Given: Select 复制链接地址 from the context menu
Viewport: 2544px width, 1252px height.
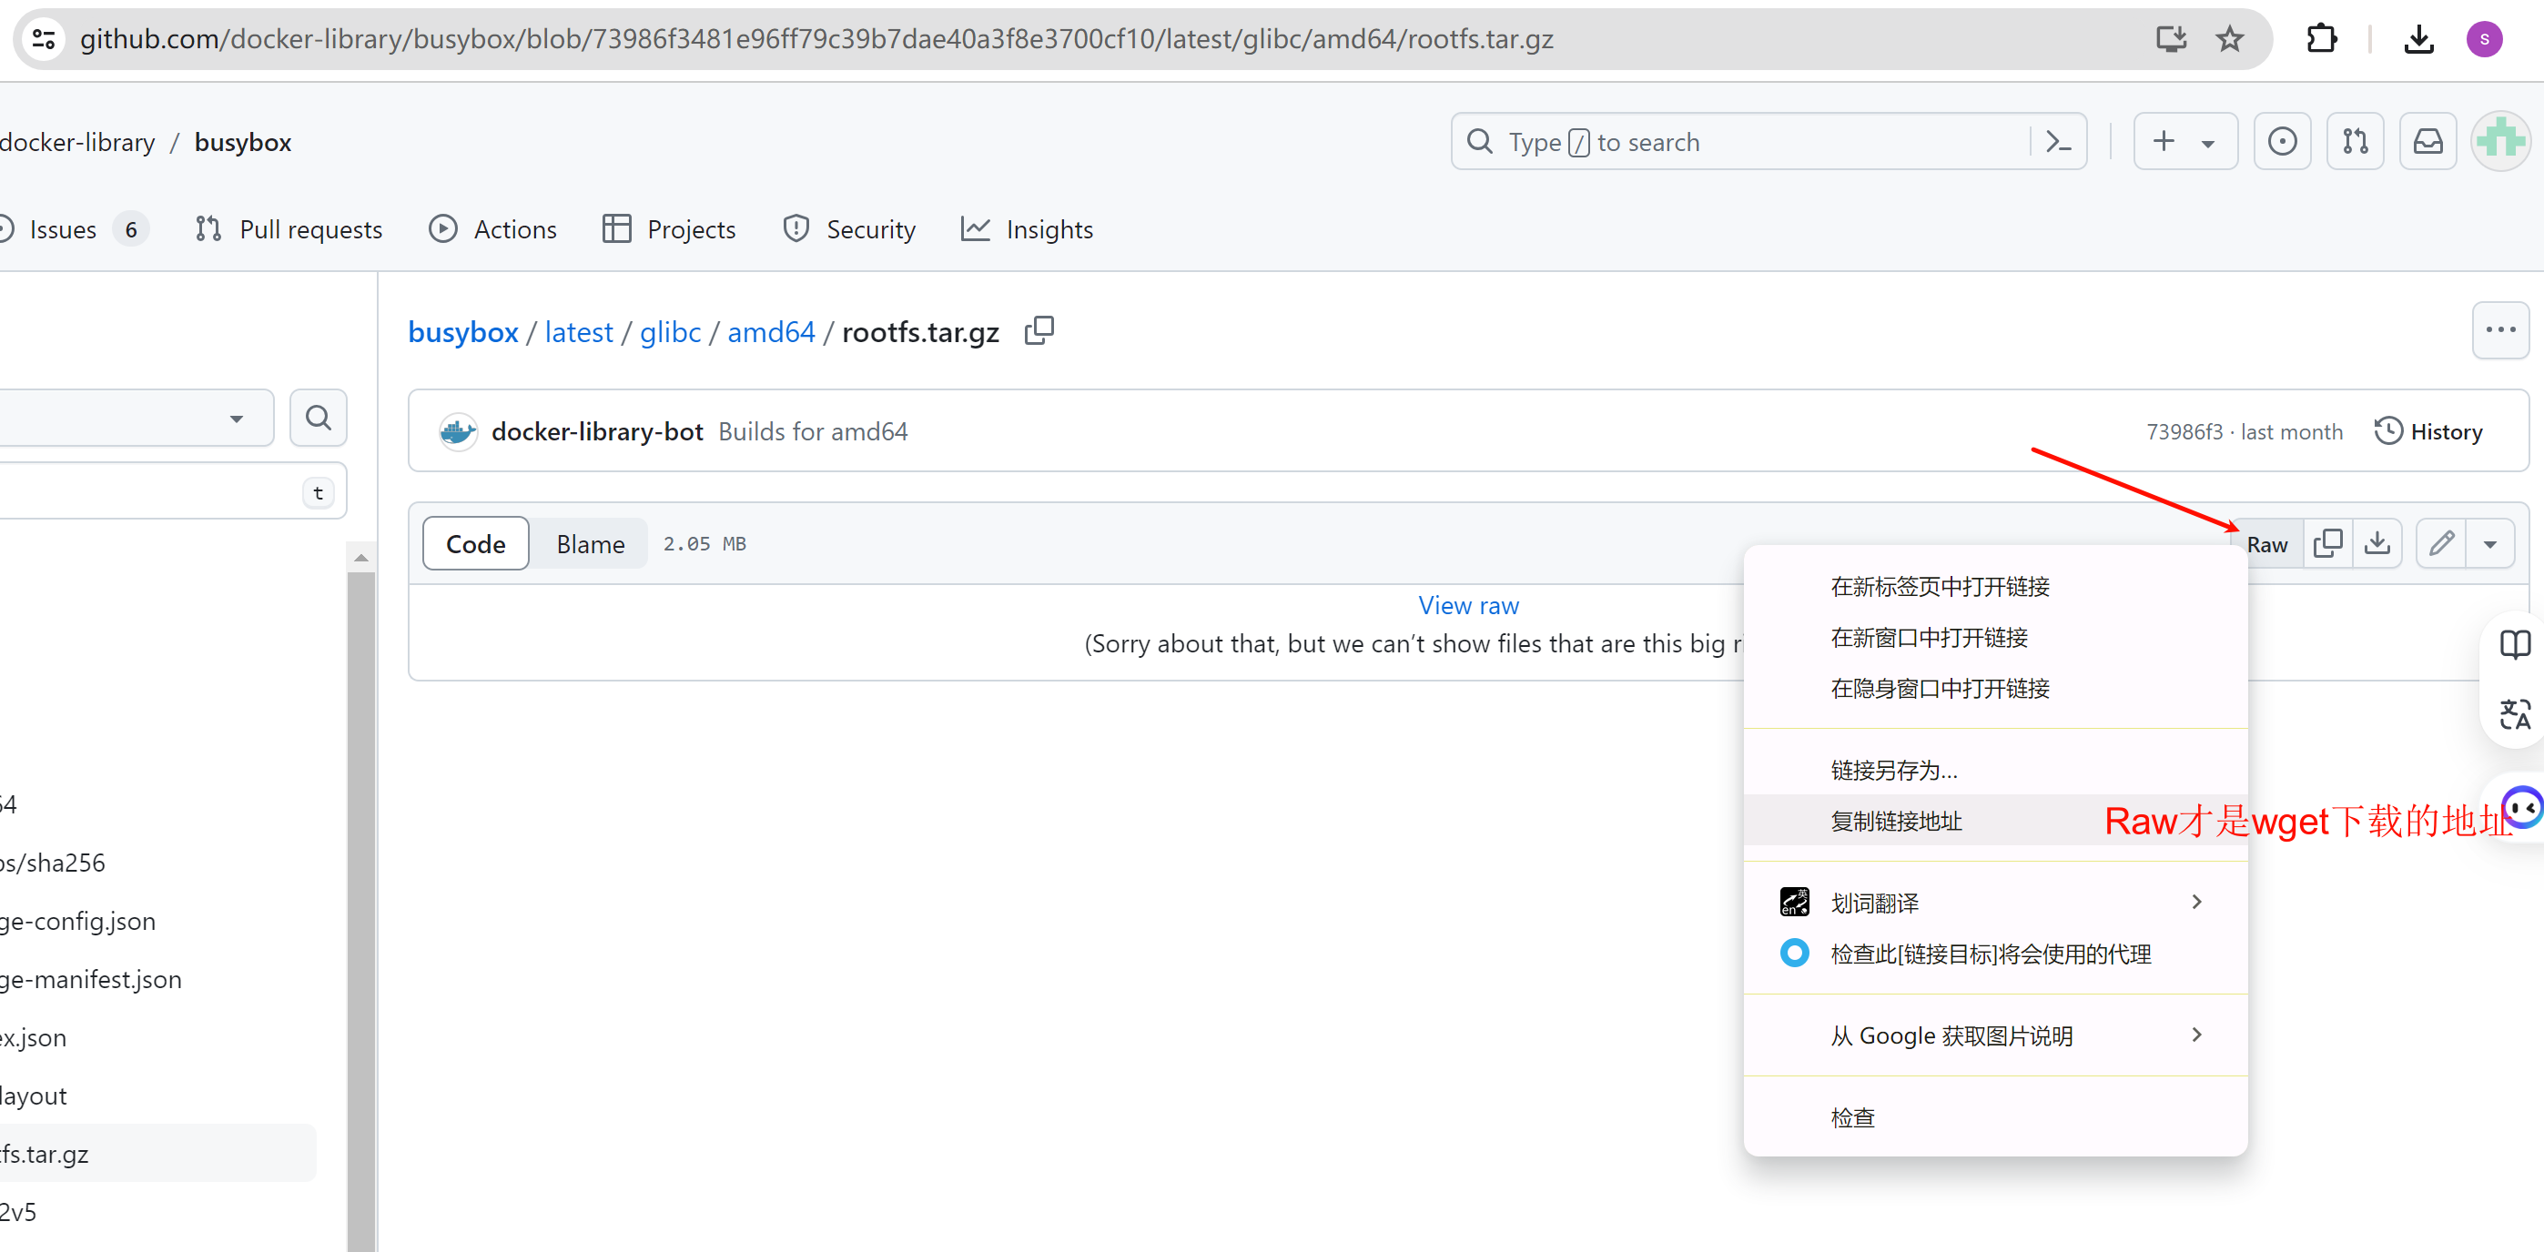Looking at the screenshot, I should (1896, 821).
